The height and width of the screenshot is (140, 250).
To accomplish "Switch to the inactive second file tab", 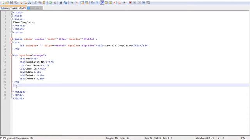I will 35,8.
